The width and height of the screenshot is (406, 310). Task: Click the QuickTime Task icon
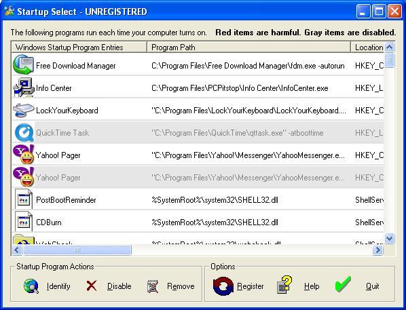pyautogui.click(x=24, y=133)
